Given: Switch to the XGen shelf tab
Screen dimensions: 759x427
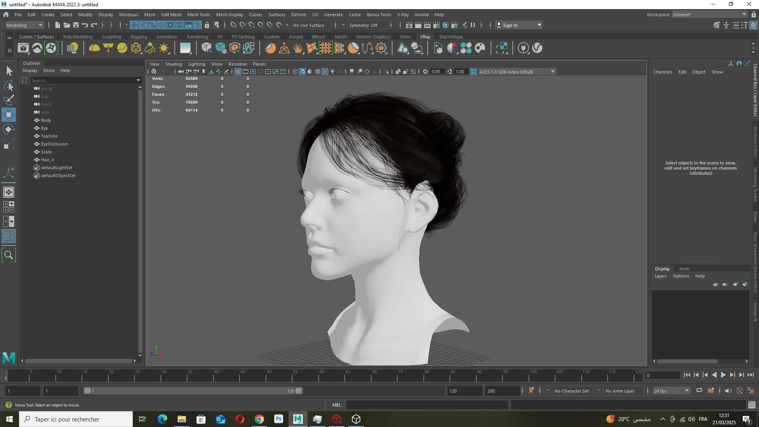Looking at the screenshot, I should 405,37.
